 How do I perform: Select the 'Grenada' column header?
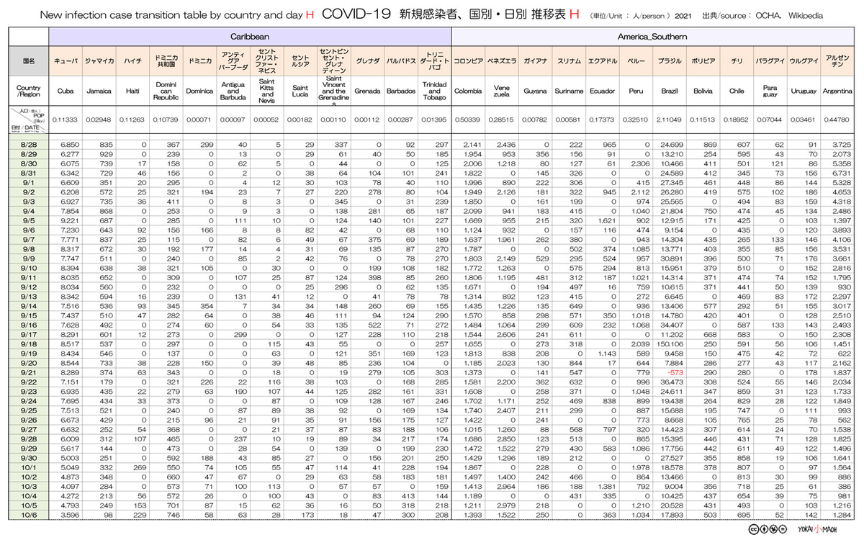(x=367, y=92)
